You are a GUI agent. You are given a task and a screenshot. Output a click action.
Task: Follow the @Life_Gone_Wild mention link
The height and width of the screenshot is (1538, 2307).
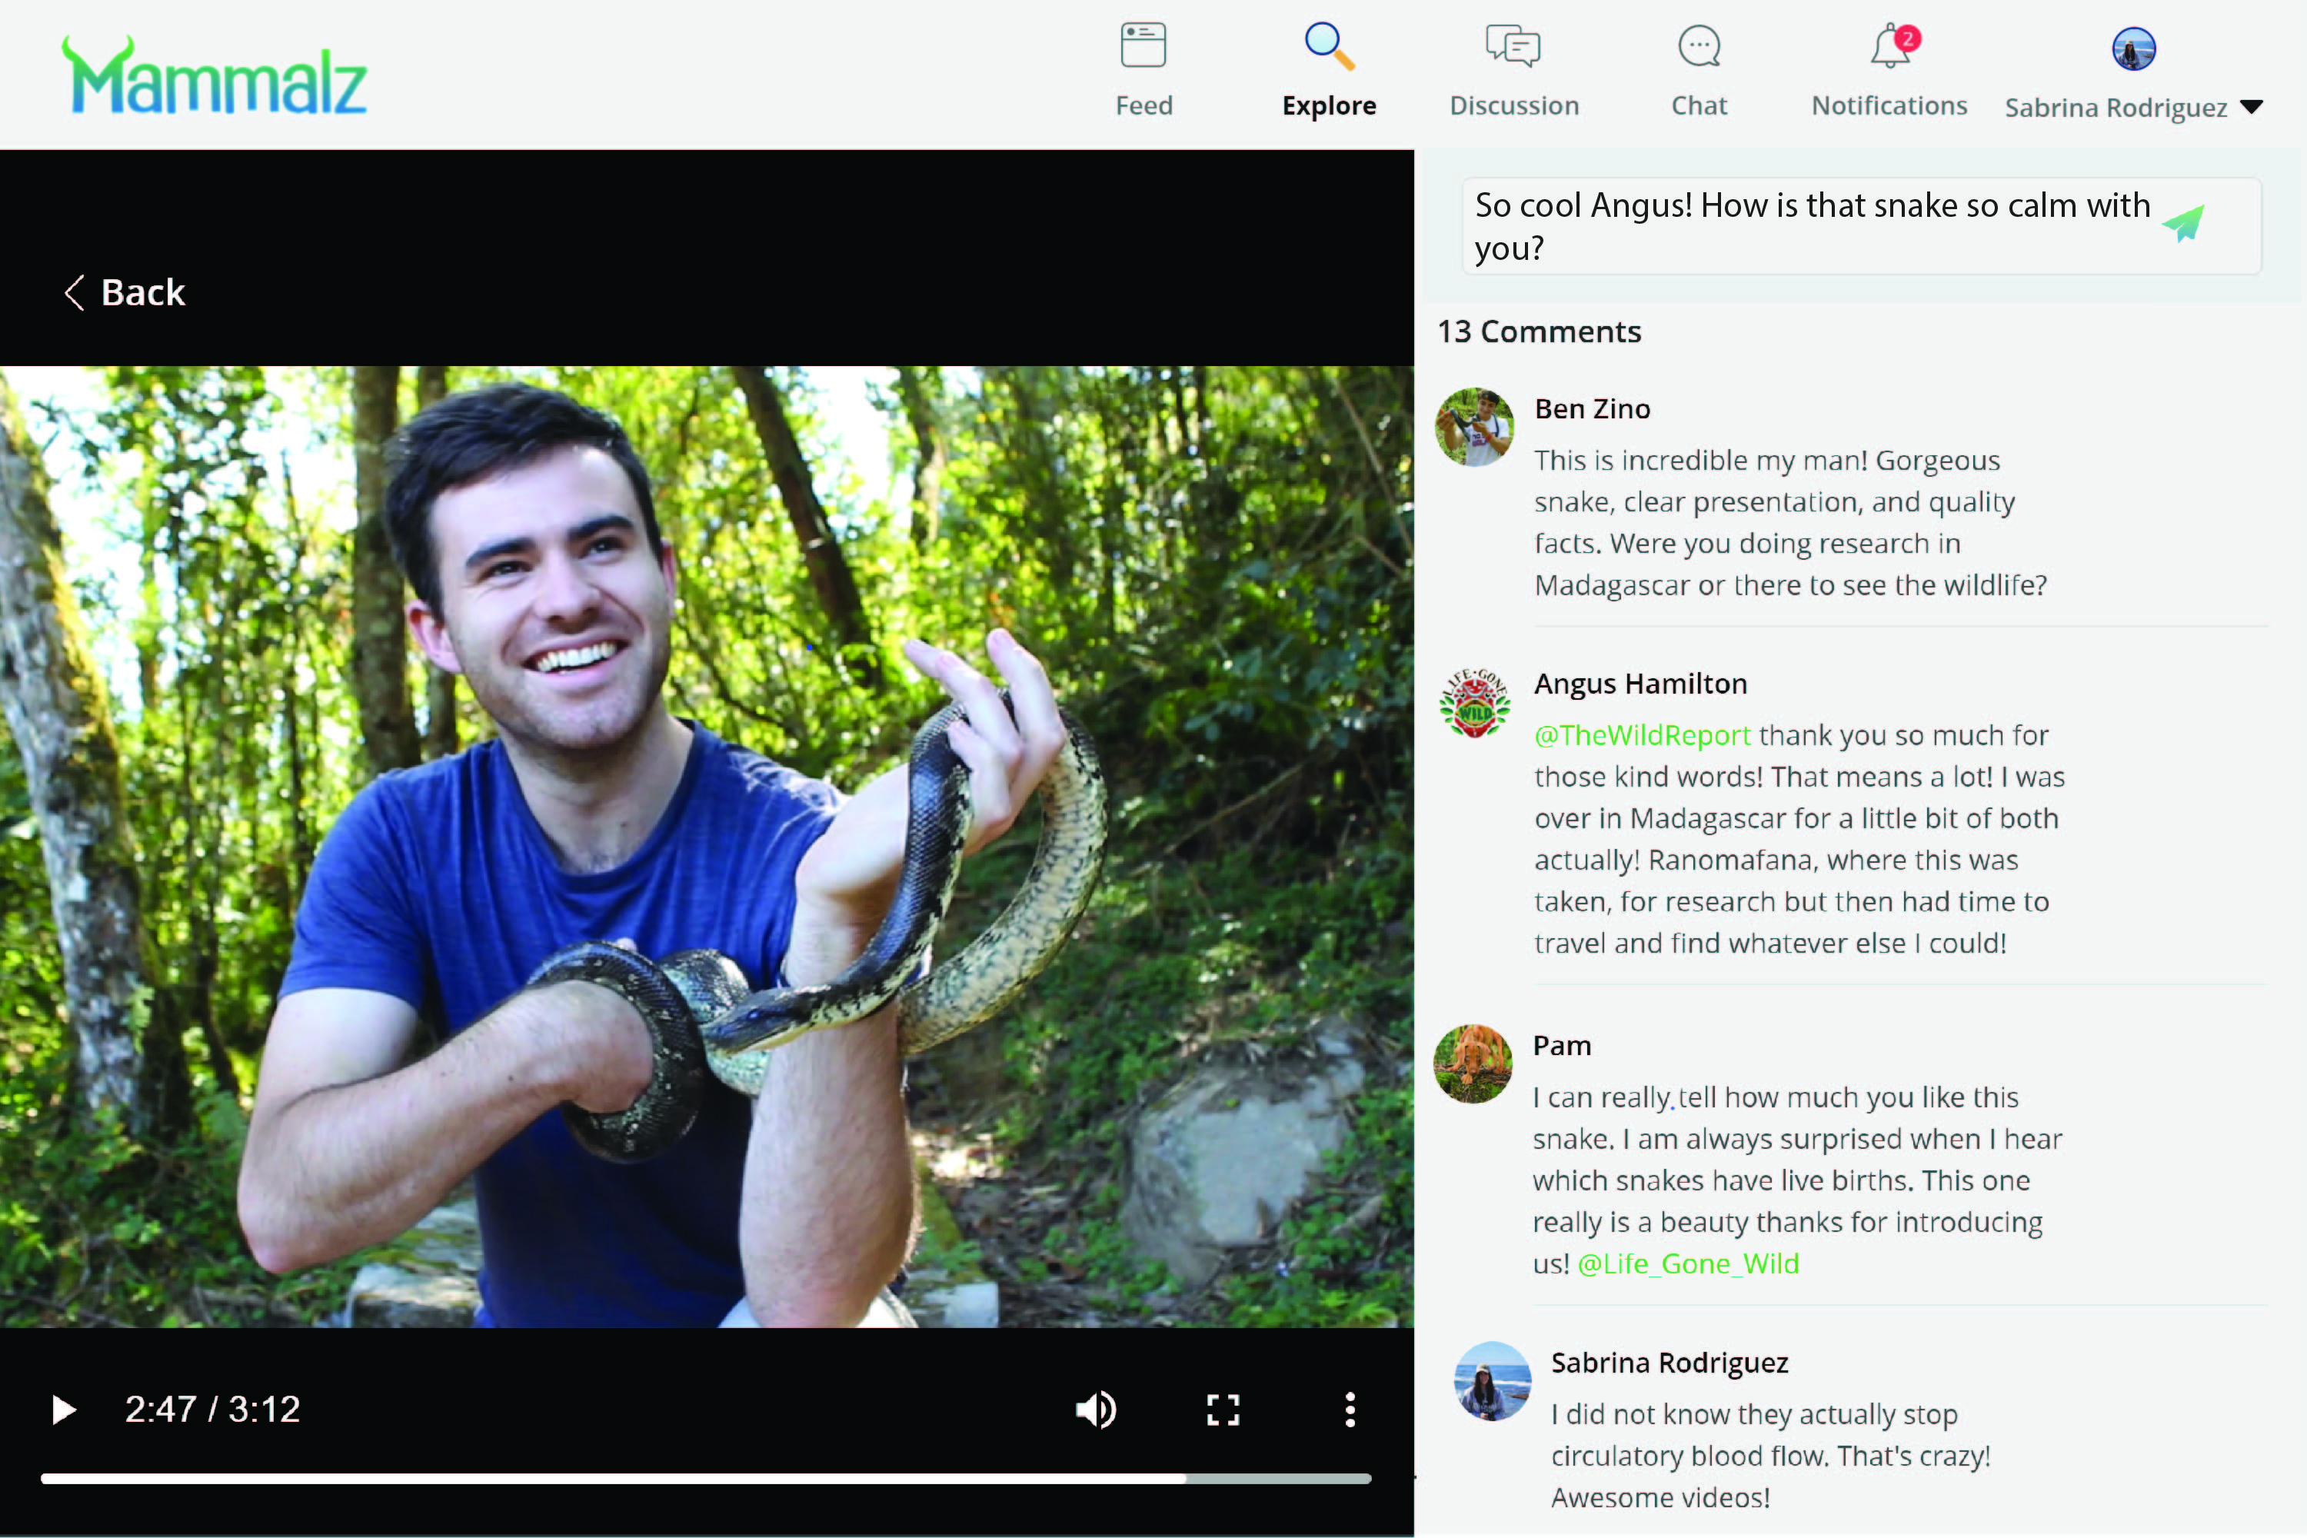pyautogui.click(x=1688, y=1263)
